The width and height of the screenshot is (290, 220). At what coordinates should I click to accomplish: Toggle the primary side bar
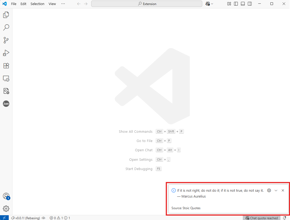click(236, 4)
